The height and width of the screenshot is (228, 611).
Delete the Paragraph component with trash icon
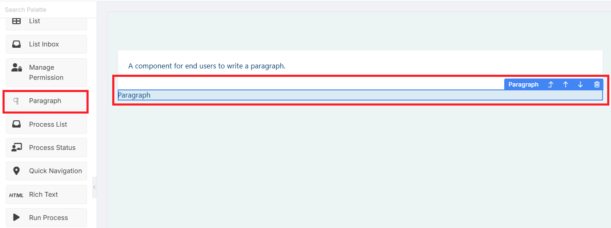pos(597,84)
